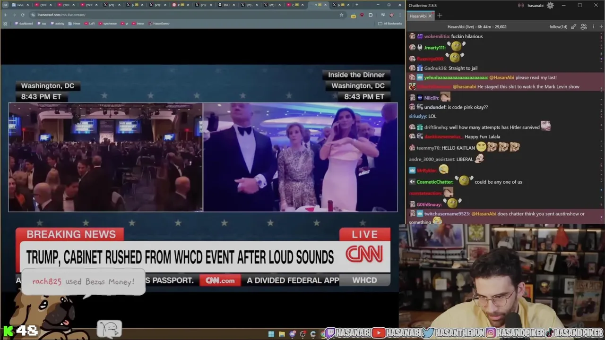
Task: Reload the livenewsof page
Action: point(23,15)
